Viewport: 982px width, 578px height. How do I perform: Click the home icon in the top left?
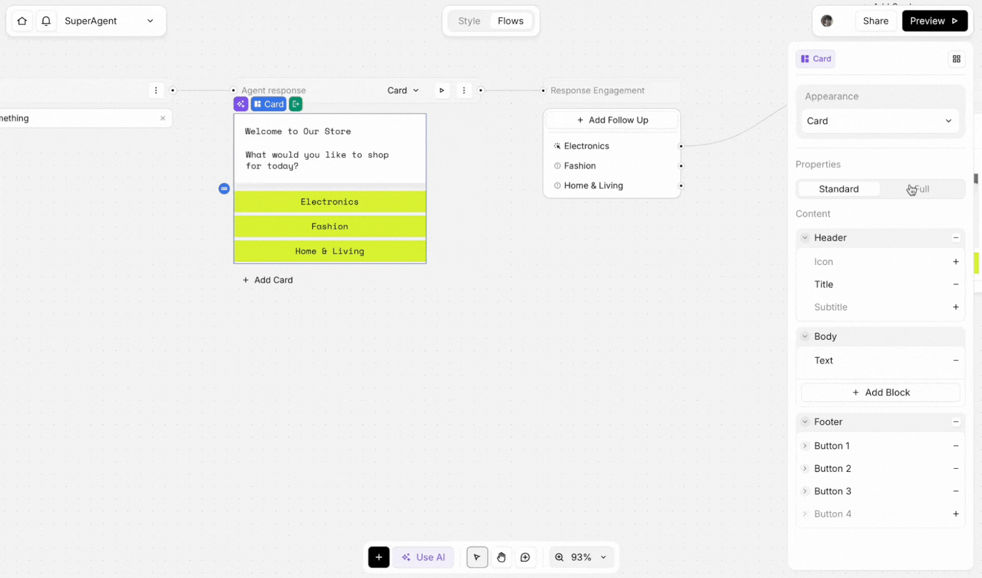coord(21,20)
